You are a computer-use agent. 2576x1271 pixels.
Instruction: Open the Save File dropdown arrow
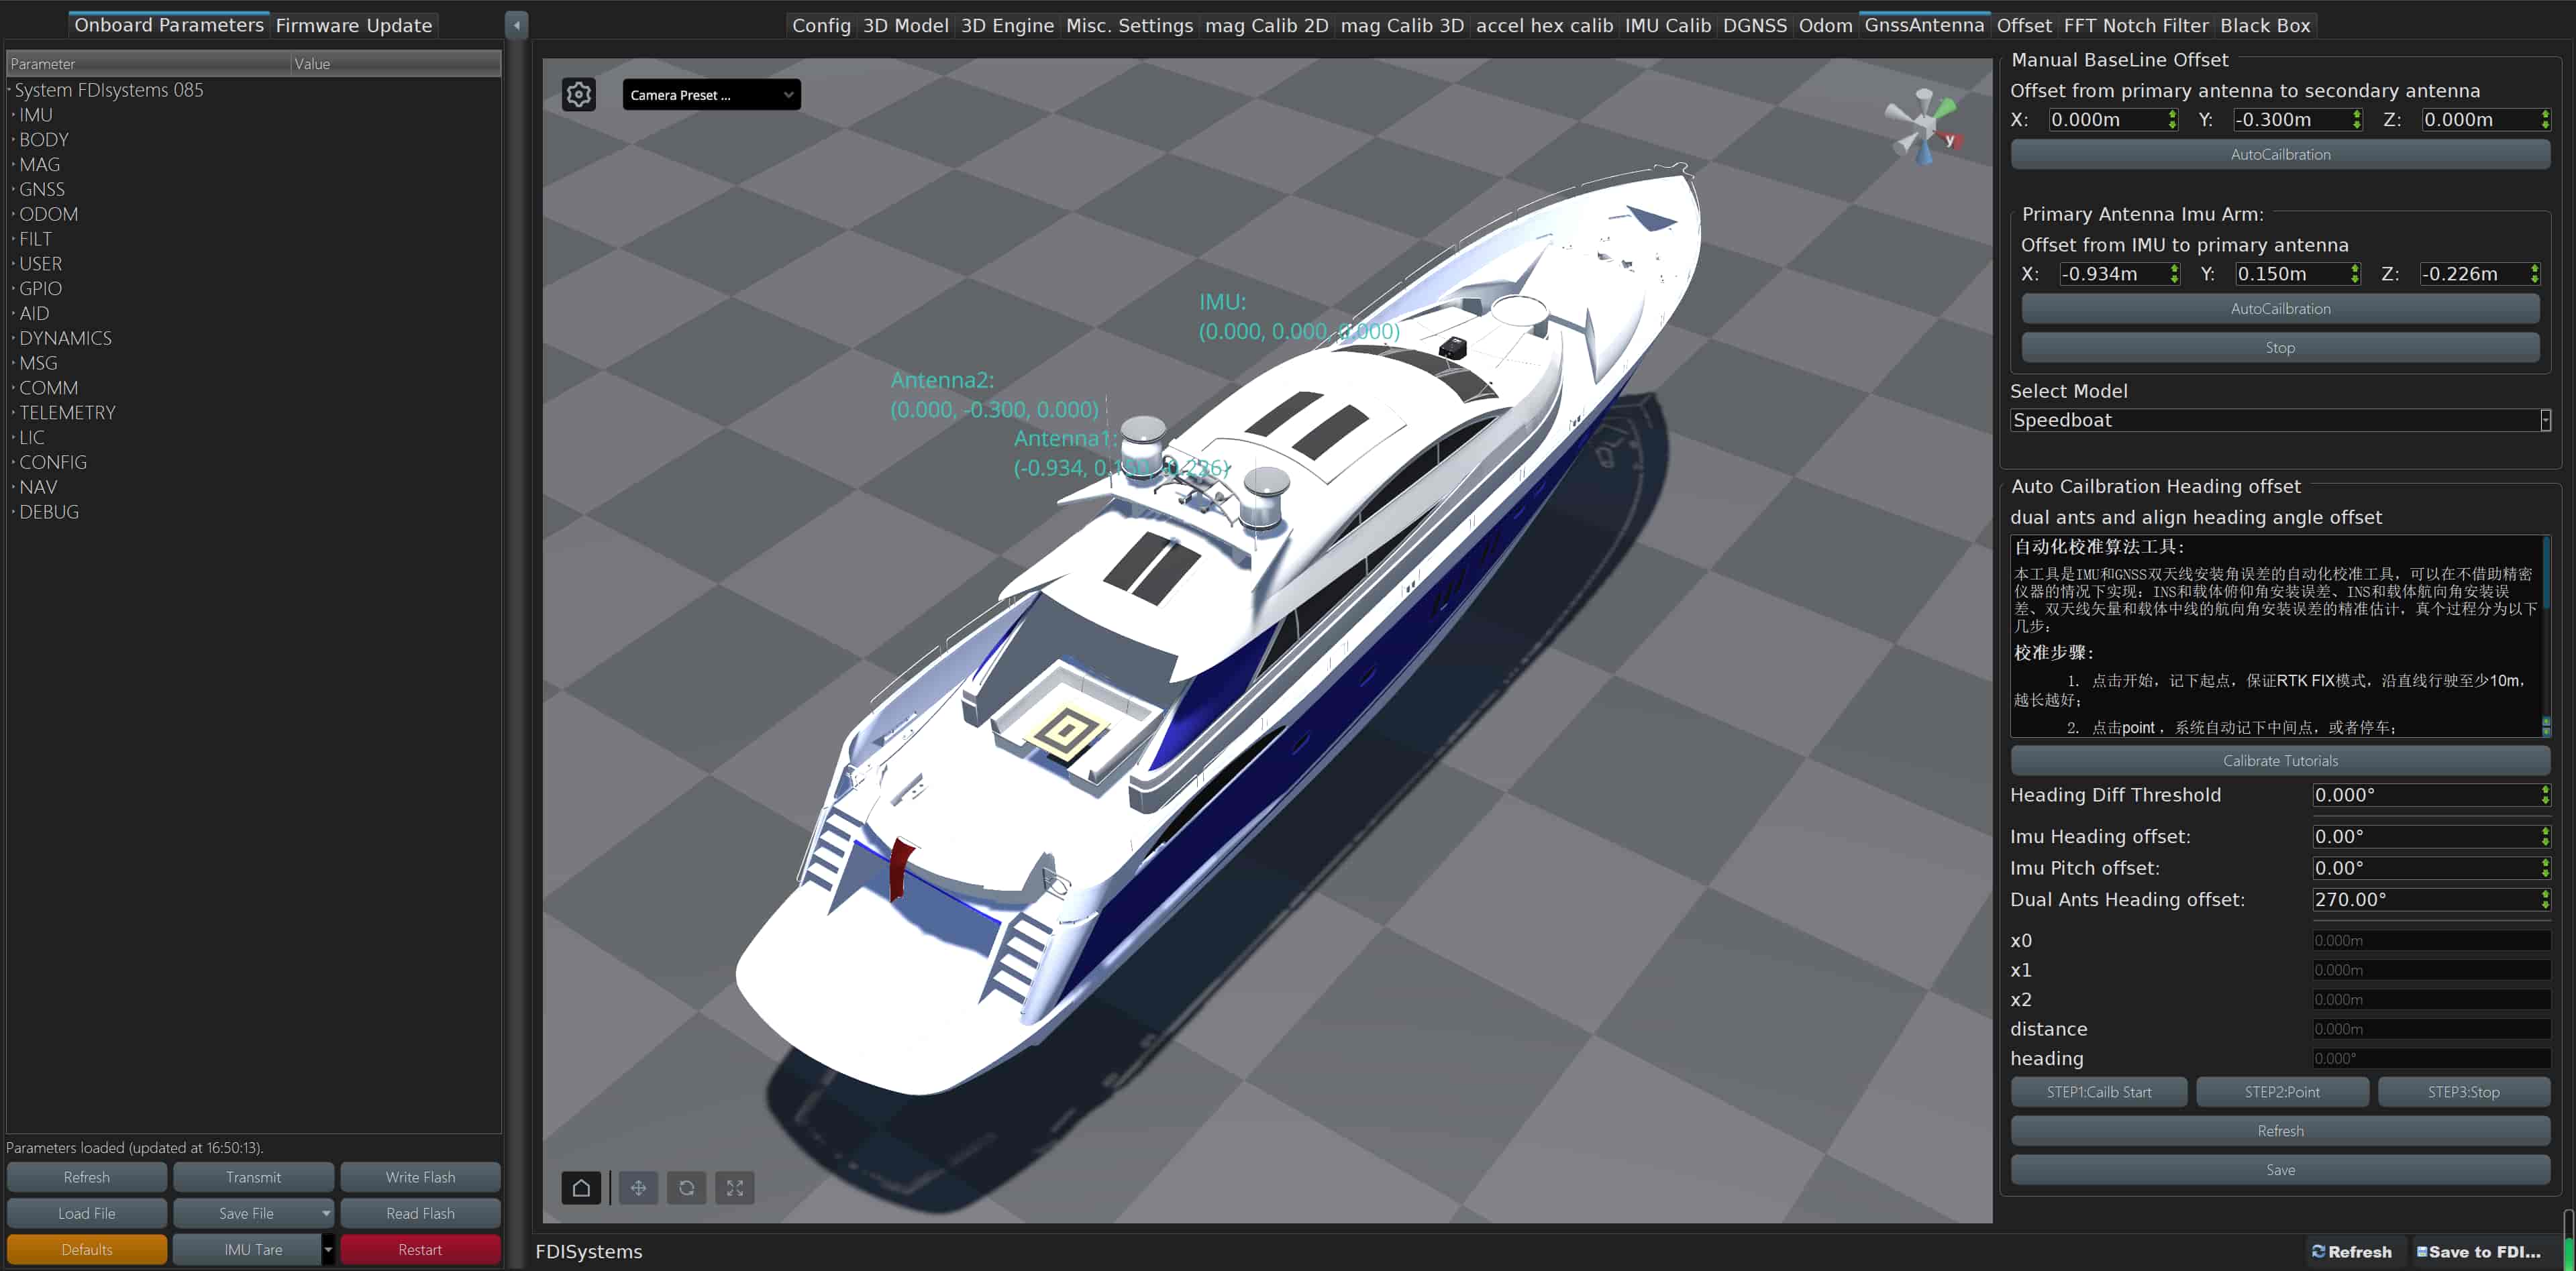coord(326,1213)
